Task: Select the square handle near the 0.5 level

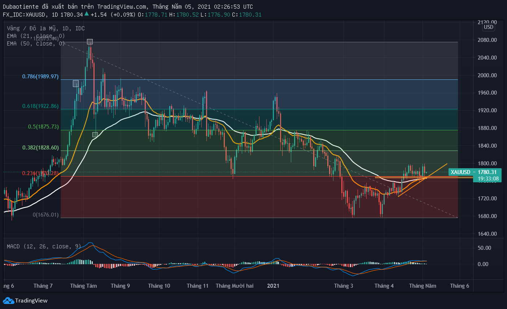Action: coord(95,135)
